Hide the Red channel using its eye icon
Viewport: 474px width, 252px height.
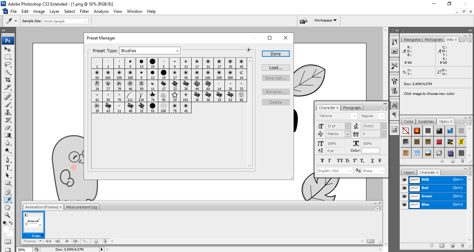point(404,188)
